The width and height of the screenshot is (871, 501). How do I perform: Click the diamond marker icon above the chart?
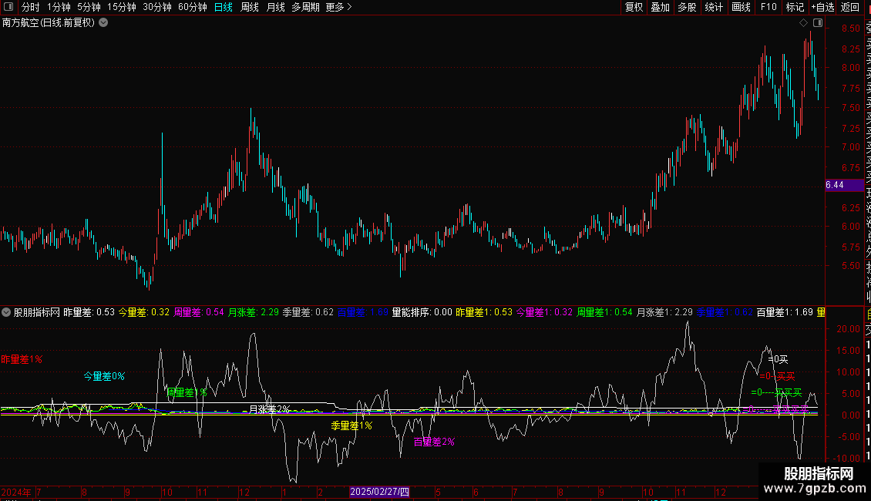pos(803,23)
